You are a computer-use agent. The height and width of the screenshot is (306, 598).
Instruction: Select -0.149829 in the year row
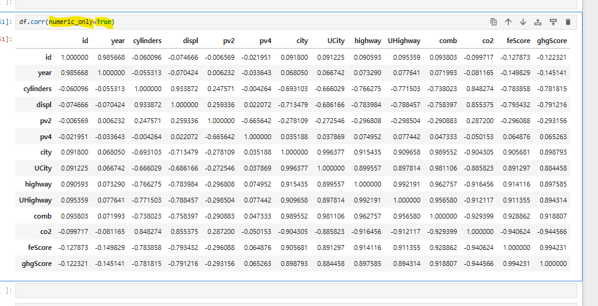pos(515,73)
